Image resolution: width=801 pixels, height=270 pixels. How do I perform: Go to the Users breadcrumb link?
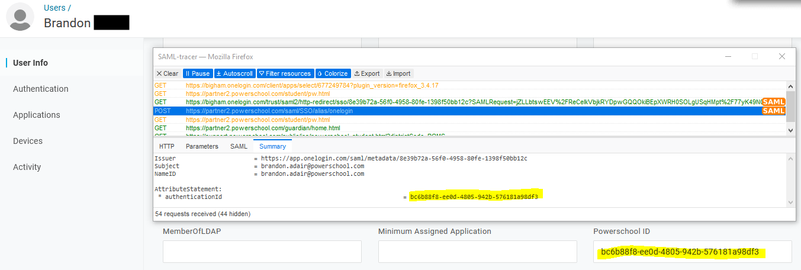pyautogui.click(x=56, y=8)
